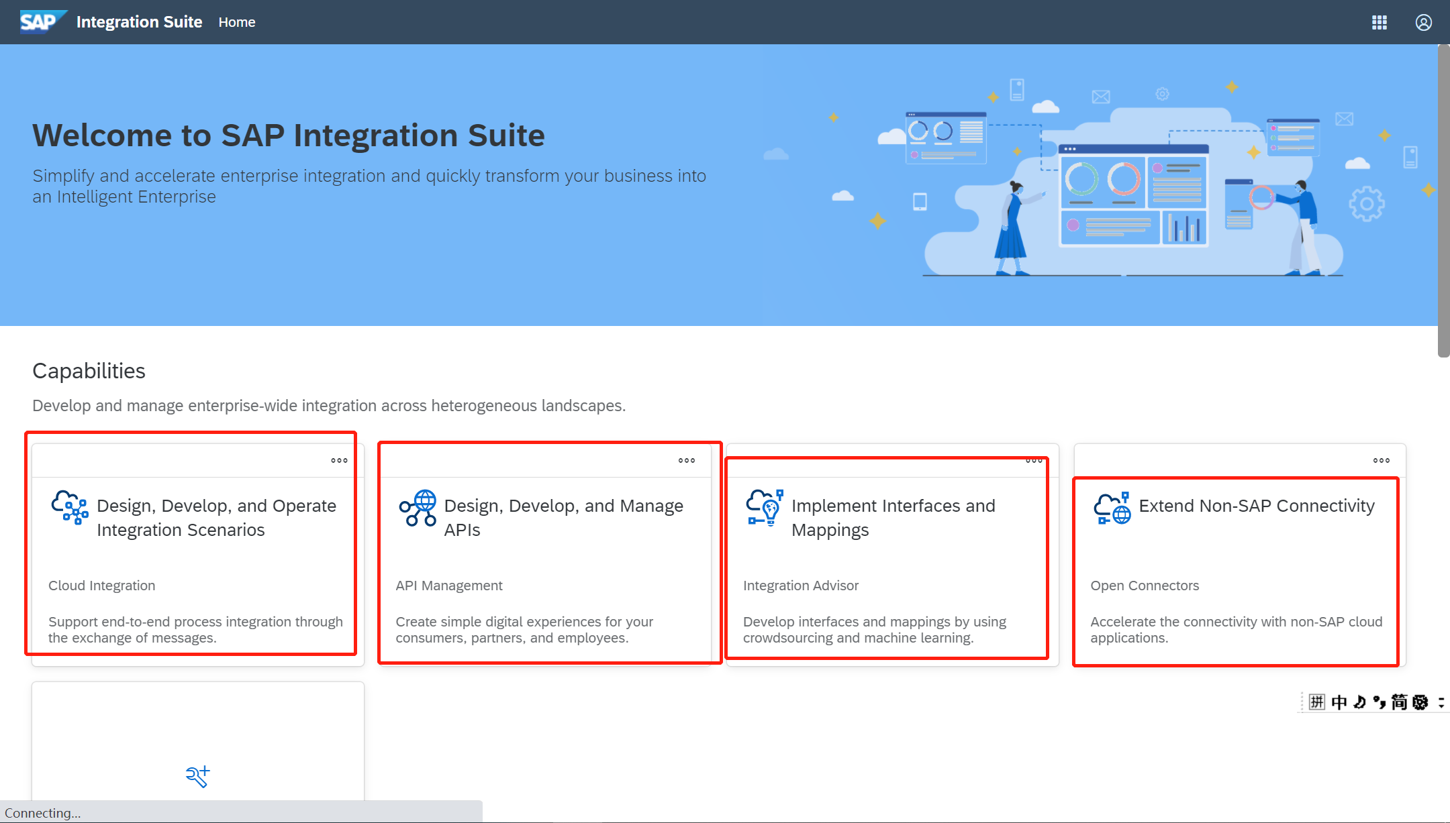This screenshot has height=823, width=1450.
Task: Open Extend Non-SAP Connectivity
Action: pyautogui.click(x=1257, y=506)
